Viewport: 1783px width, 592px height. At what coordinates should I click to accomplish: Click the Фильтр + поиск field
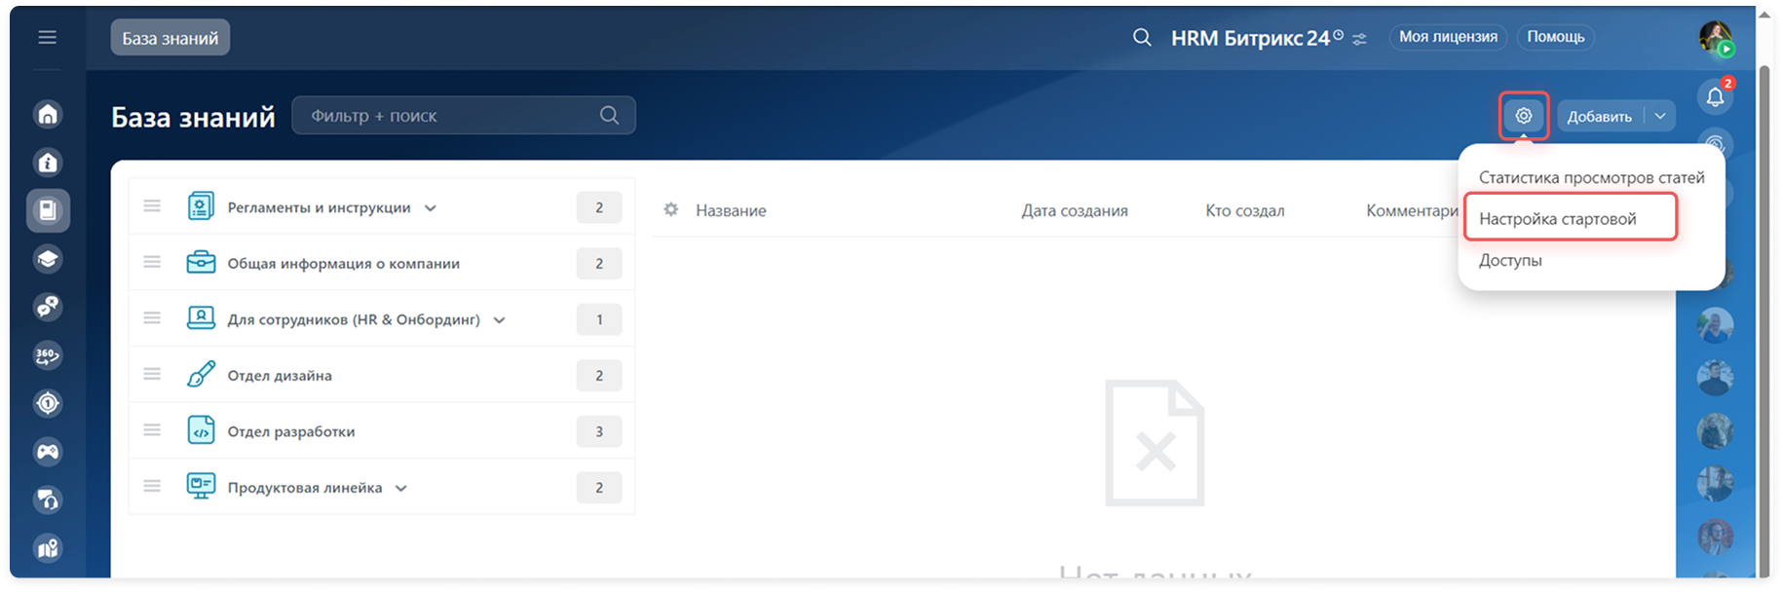(448, 116)
